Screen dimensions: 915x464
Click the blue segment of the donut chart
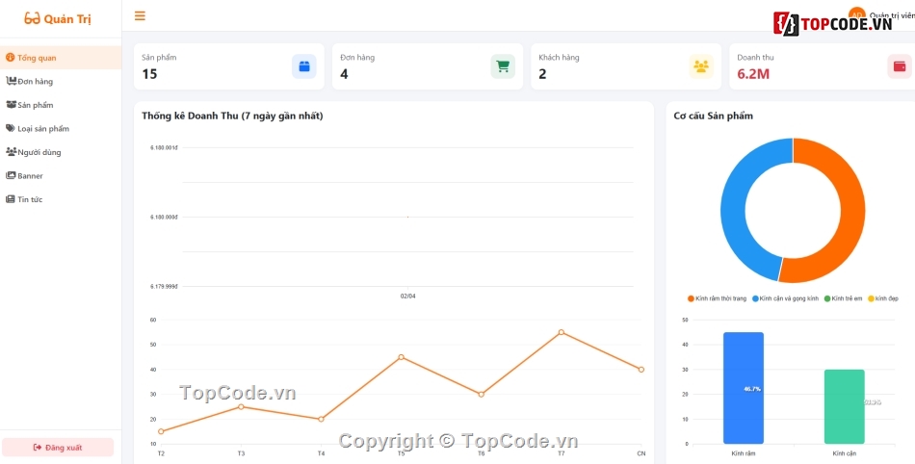click(x=734, y=207)
